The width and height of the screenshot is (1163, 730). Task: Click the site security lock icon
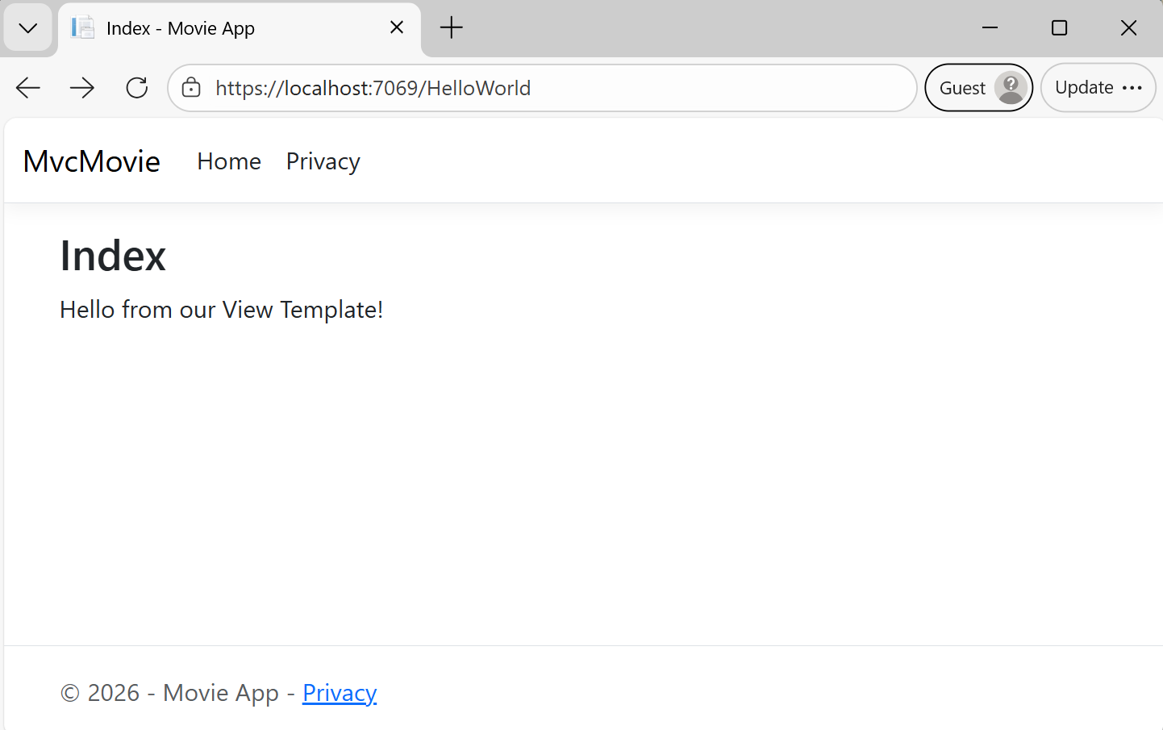tap(190, 87)
